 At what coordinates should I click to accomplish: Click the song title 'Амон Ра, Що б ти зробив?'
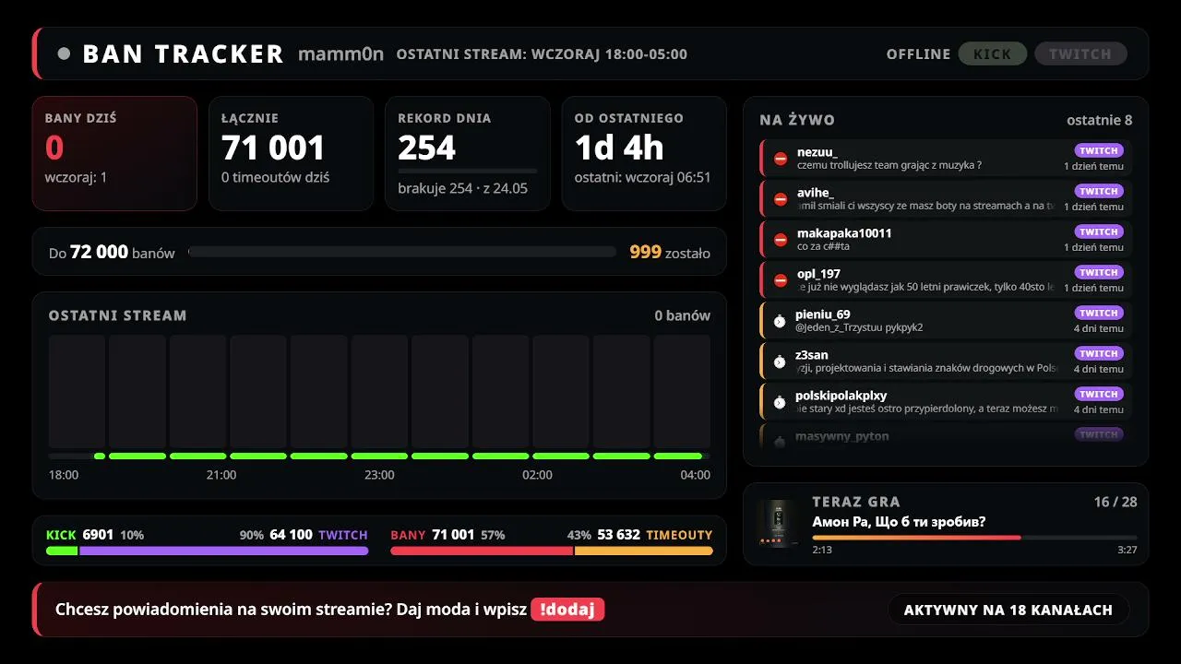click(x=899, y=522)
